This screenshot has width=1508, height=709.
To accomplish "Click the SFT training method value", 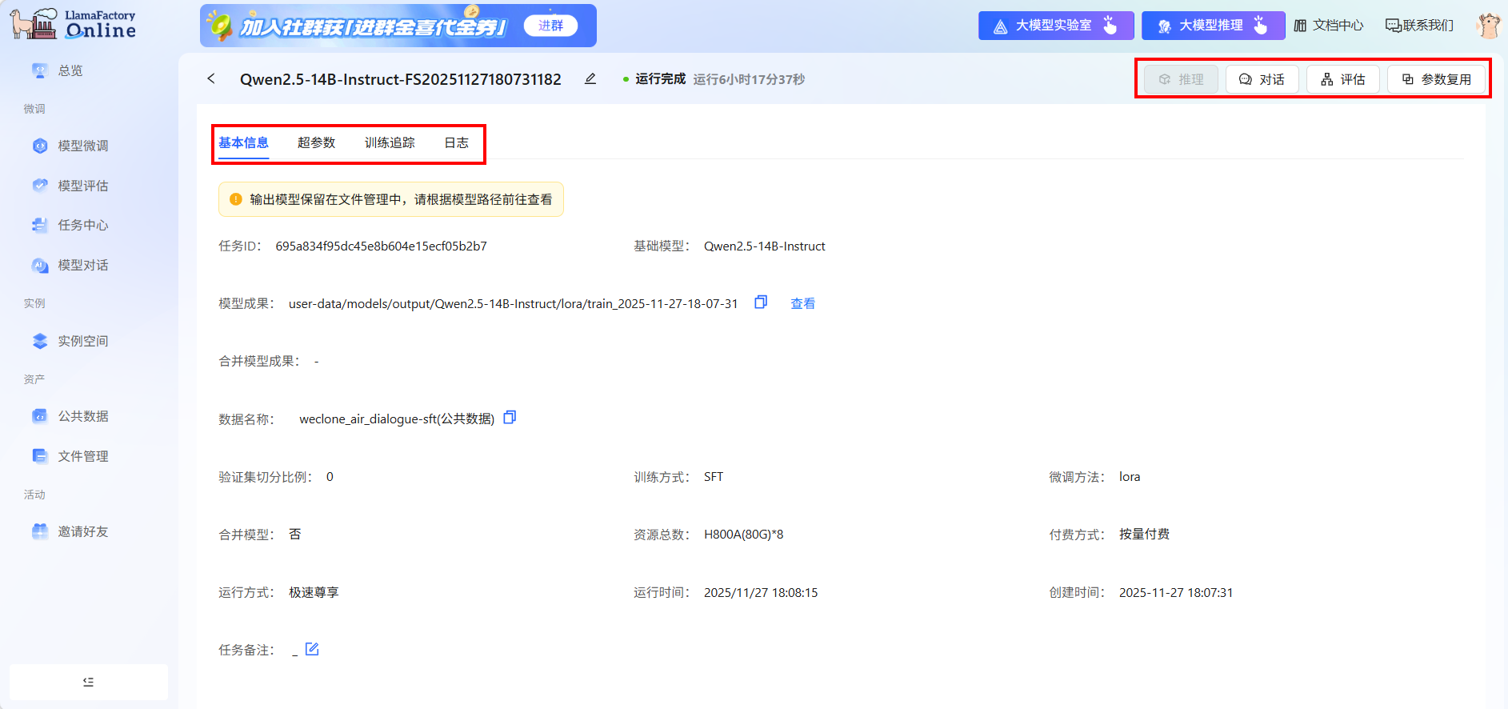I will coord(713,477).
